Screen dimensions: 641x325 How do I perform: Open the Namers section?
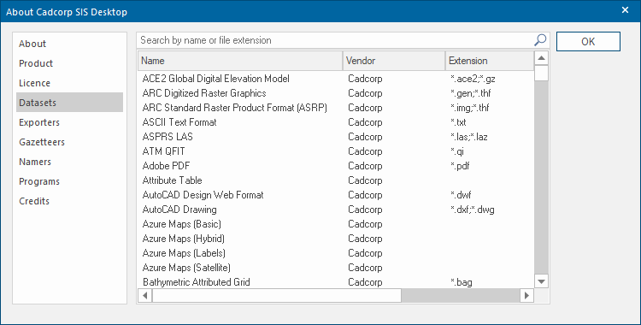69,162
